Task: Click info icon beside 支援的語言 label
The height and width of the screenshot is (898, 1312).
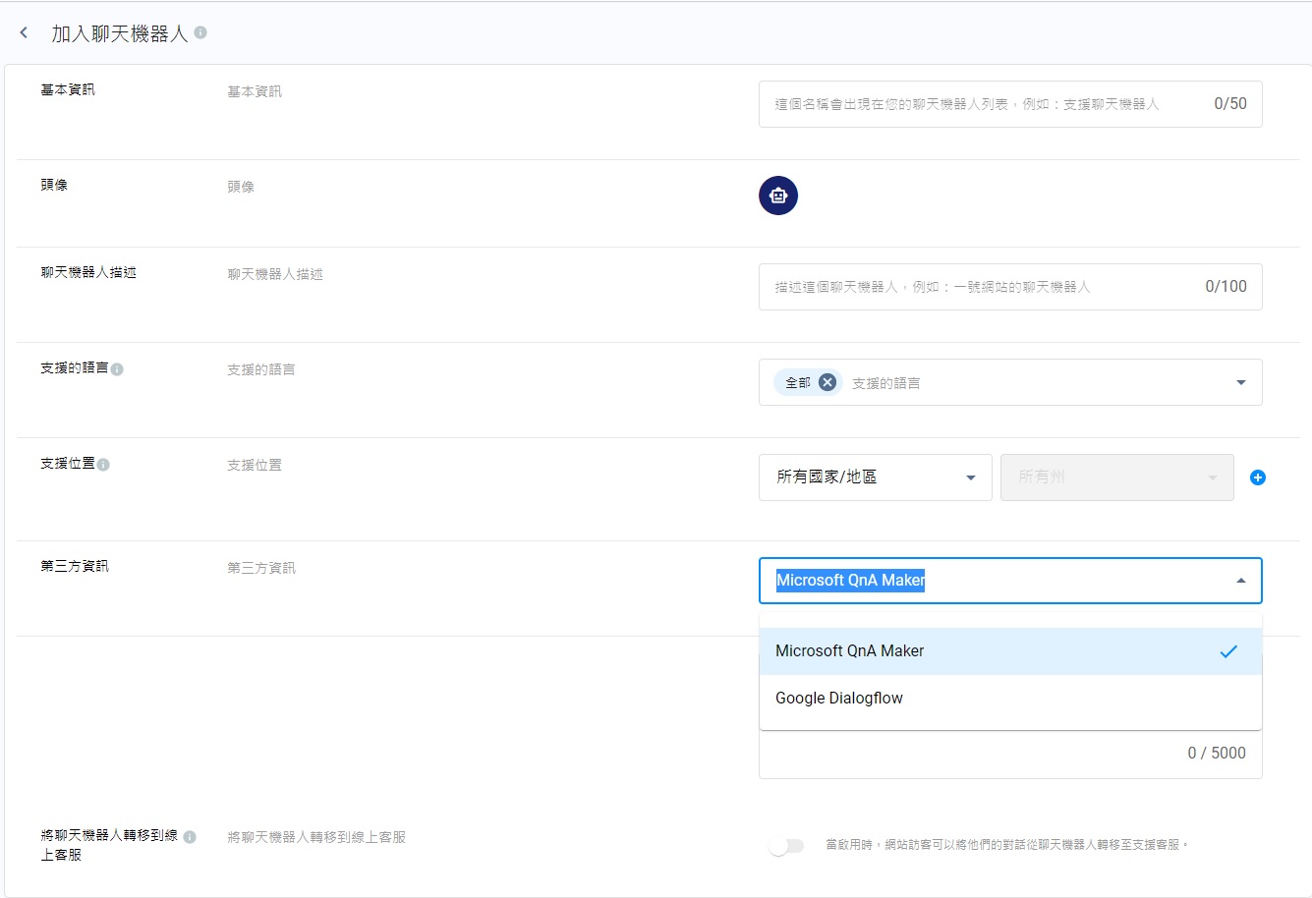Action: click(117, 369)
